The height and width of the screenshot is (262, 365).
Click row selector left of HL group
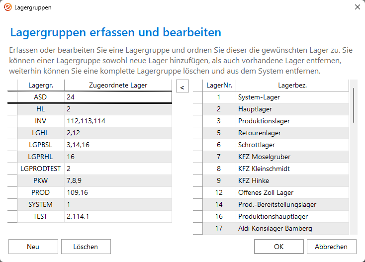point(12,109)
